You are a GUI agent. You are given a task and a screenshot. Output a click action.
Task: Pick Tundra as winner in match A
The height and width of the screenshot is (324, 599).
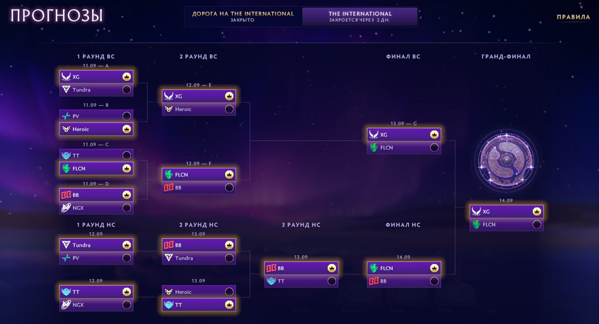(126, 89)
